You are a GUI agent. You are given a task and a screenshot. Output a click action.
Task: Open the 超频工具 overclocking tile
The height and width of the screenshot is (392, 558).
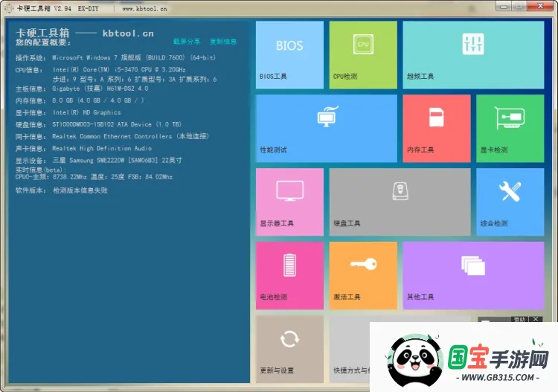(473, 55)
